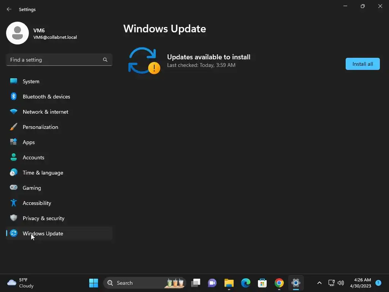Focus the Find a setting search box
The height and width of the screenshot is (292, 389).
[59, 60]
